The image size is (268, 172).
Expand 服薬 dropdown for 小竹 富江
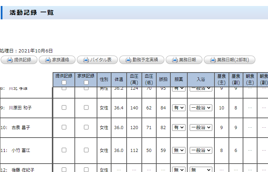click(x=179, y=150)
